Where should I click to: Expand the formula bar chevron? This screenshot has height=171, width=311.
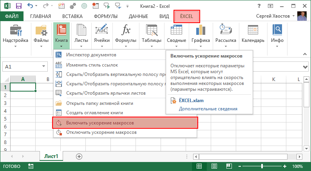305,67
